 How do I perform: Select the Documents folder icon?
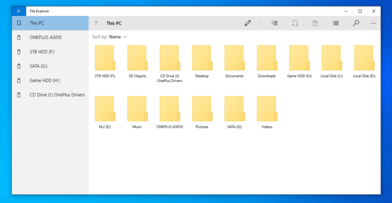click(235, 58)
